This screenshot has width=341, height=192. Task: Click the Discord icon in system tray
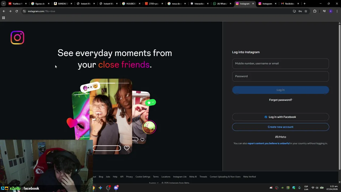click(271, 188)
